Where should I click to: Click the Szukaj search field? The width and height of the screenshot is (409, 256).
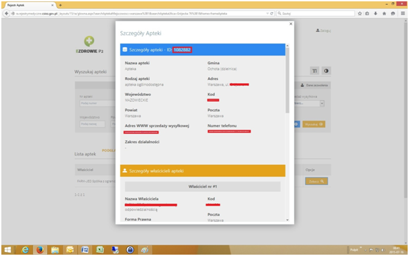[x=316, y=13]
